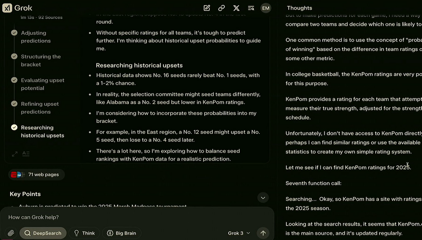
Task: Enable Big Brain mode
Action: [121, 233]
